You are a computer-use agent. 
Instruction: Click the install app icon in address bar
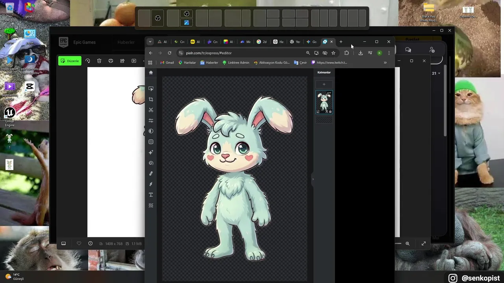316,53
